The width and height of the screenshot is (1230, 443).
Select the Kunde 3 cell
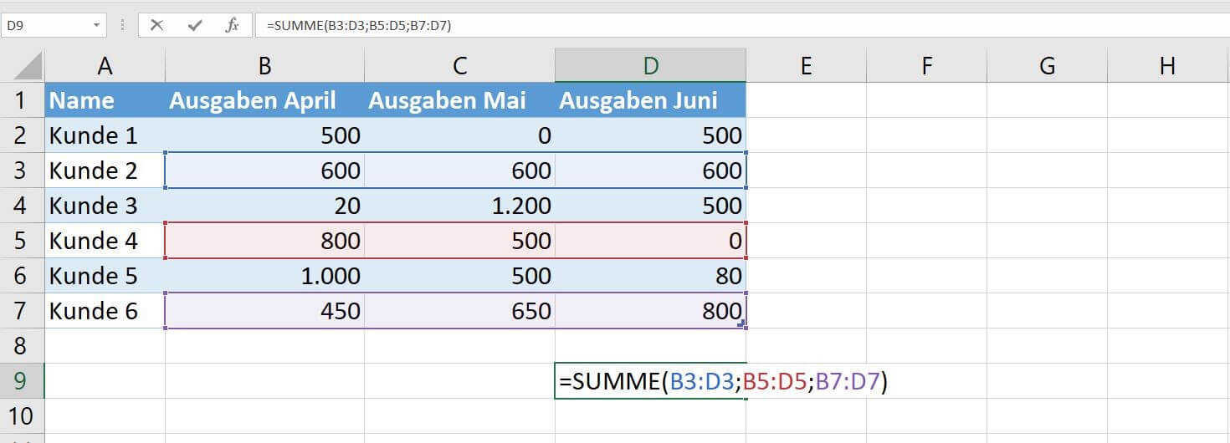tap(105, 206)
